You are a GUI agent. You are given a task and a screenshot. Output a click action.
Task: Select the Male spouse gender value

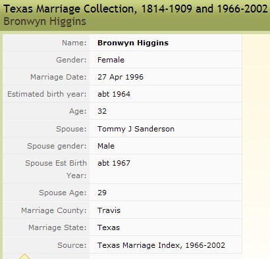[106, 146]
